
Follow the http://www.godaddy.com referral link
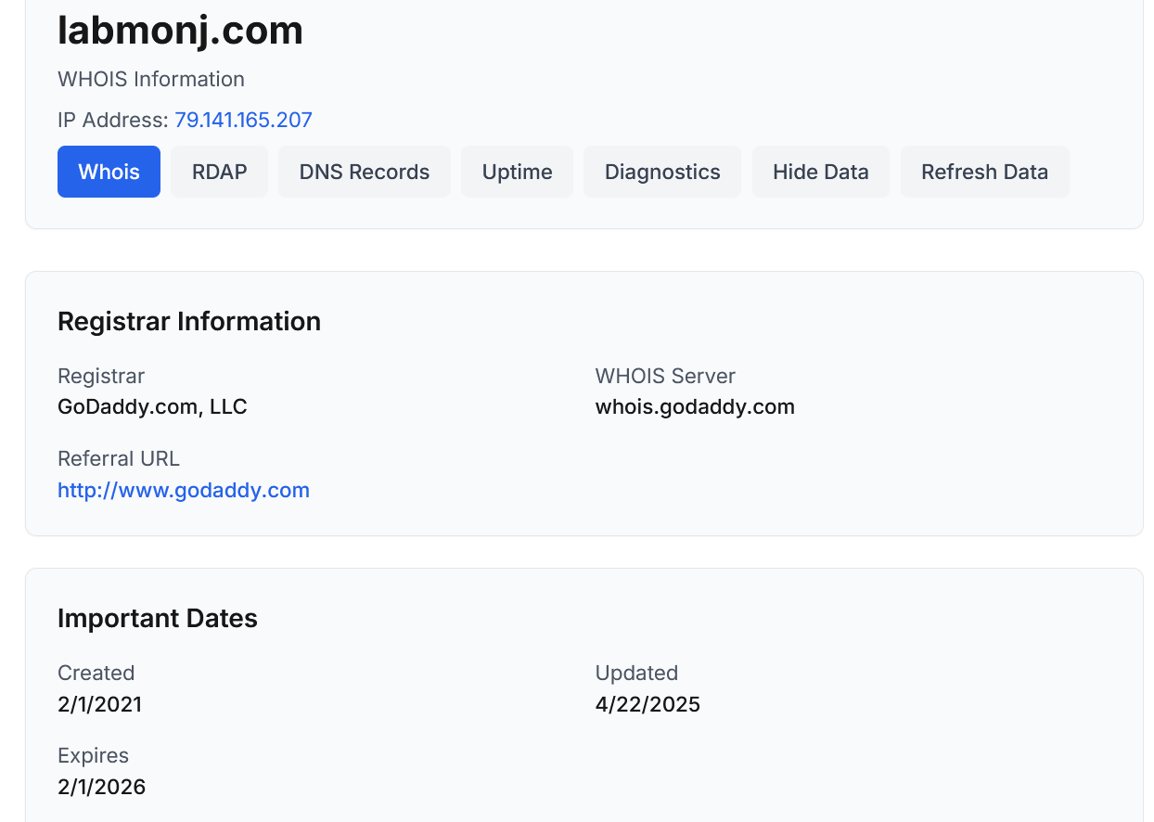pos(184,490)
